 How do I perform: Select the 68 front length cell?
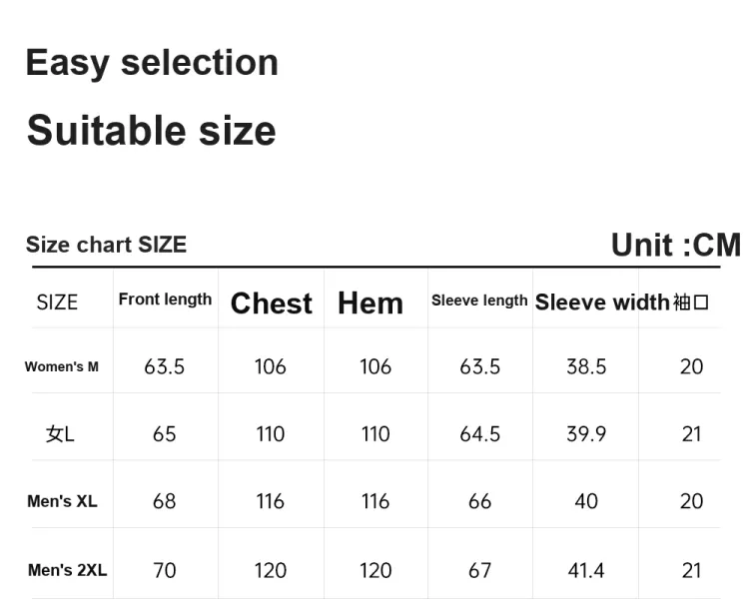pos(165,501)
